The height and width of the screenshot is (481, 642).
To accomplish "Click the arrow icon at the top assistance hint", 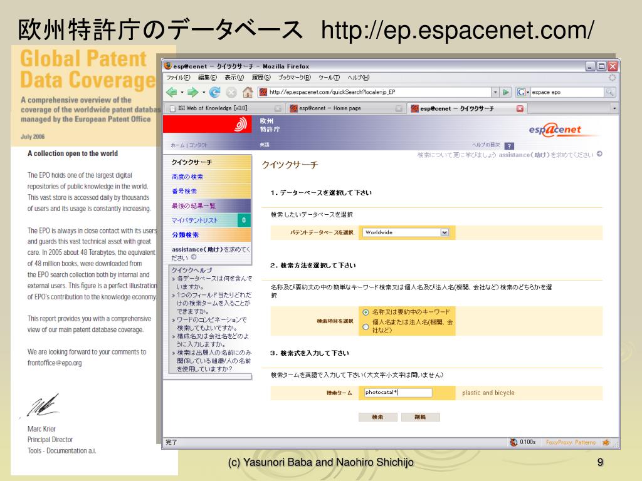I will point(599,154).
